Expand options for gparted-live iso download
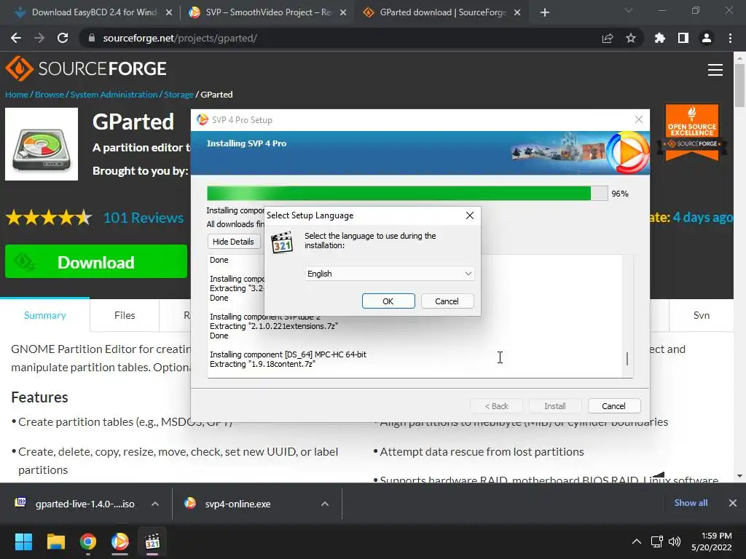 tap(155, 504)
